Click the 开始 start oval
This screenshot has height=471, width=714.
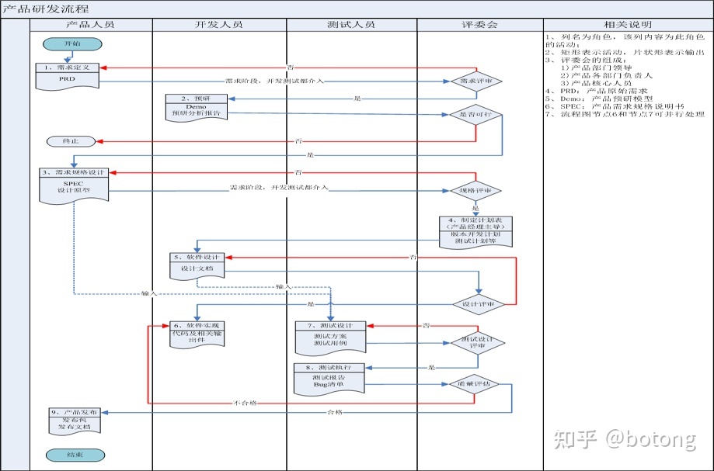71,43
